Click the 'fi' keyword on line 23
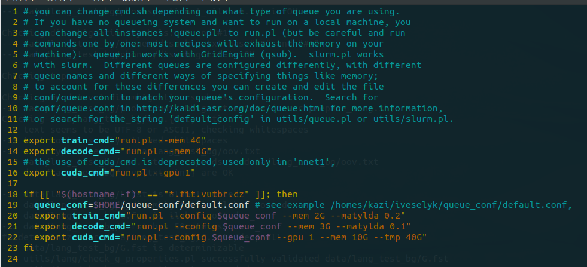This screenshot has height=267, width=587. pos(29,248)
